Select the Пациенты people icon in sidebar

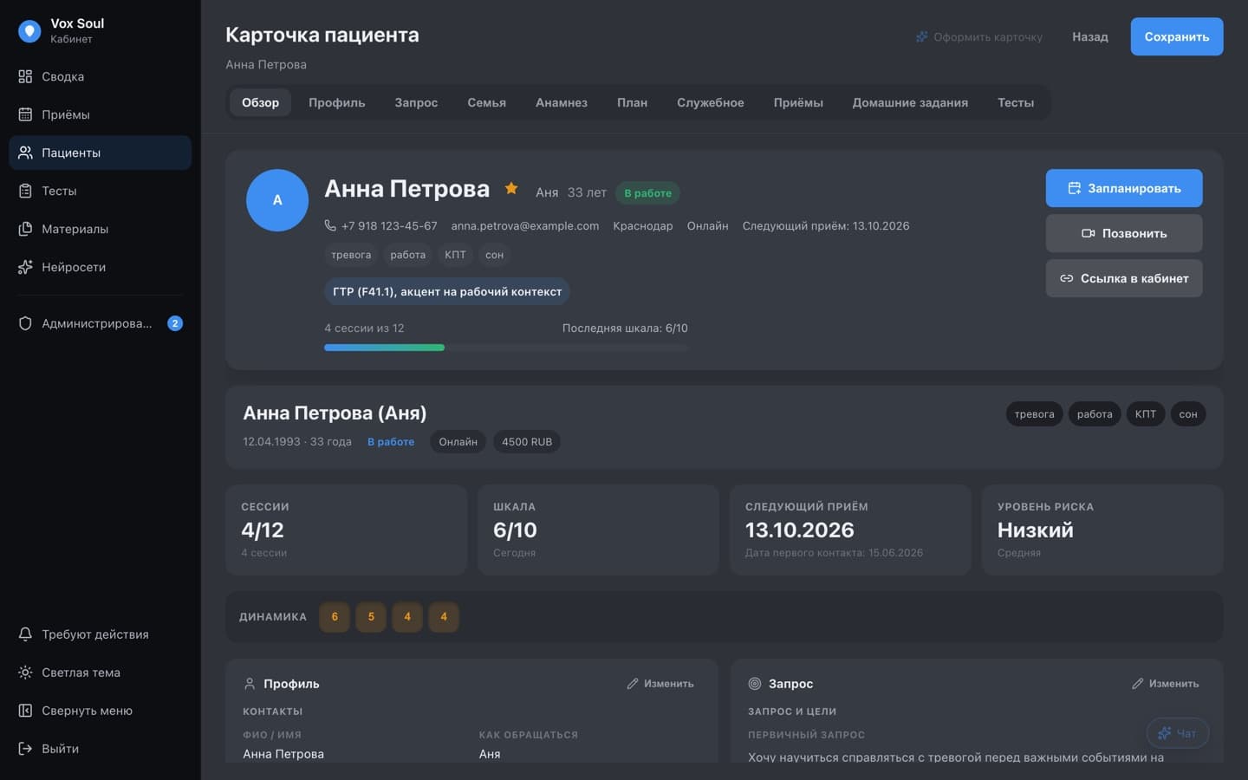[x=25, y=153]
